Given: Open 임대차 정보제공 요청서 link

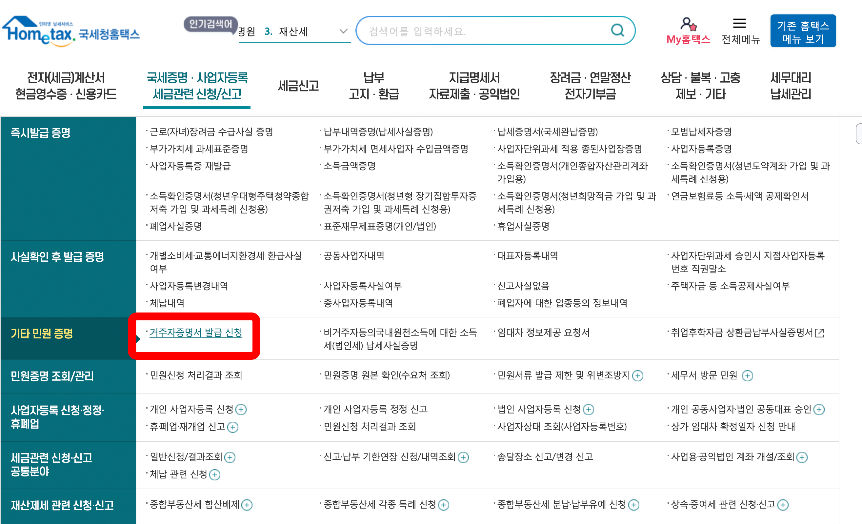Looking at the screenshot, I should pyautogui.click(x=544, y=333).
